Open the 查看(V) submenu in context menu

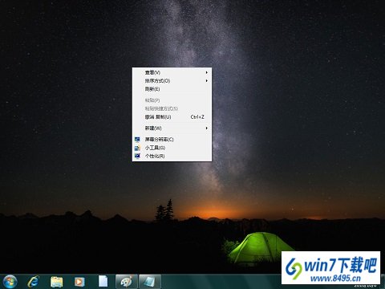pos(172,72)
